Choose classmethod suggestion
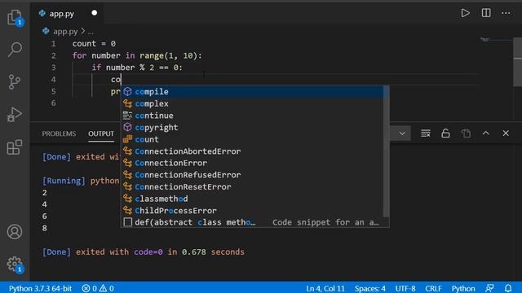 click(252, 199)
